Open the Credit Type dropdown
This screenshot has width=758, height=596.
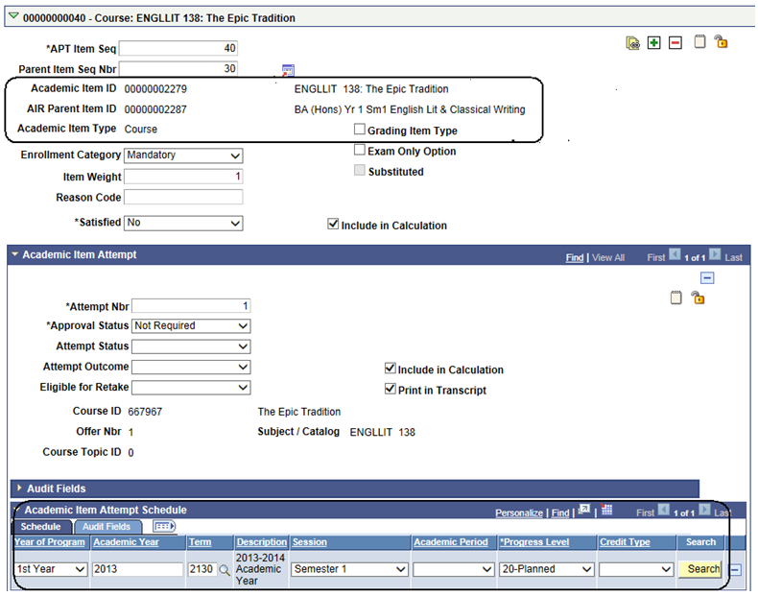click(636, 569)
